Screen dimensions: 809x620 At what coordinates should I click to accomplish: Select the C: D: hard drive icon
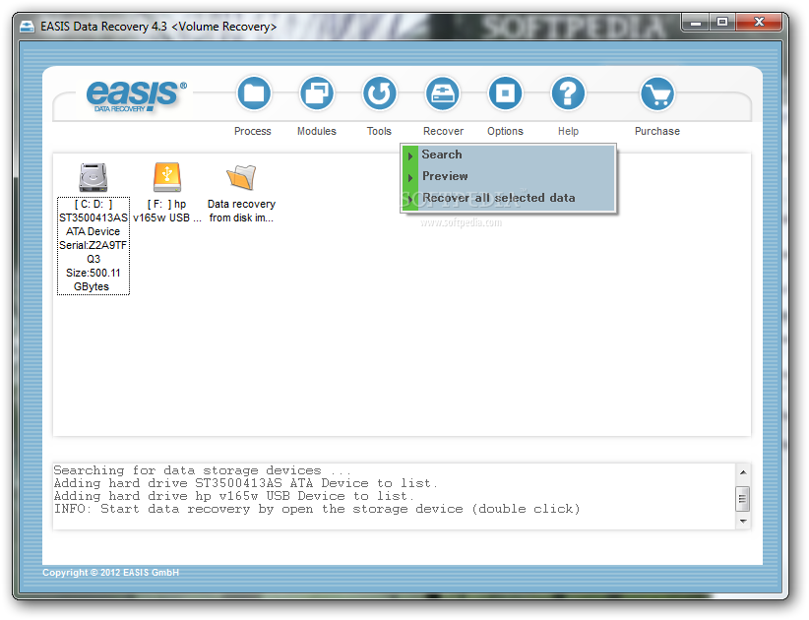93,177
